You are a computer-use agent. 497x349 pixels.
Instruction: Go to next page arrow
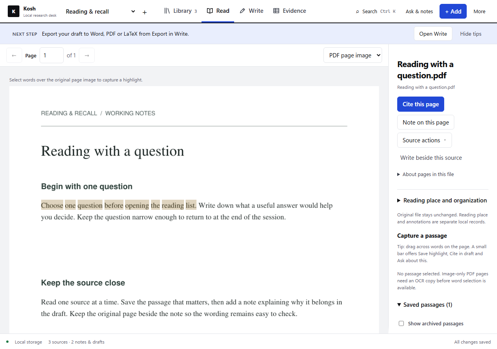87,55
